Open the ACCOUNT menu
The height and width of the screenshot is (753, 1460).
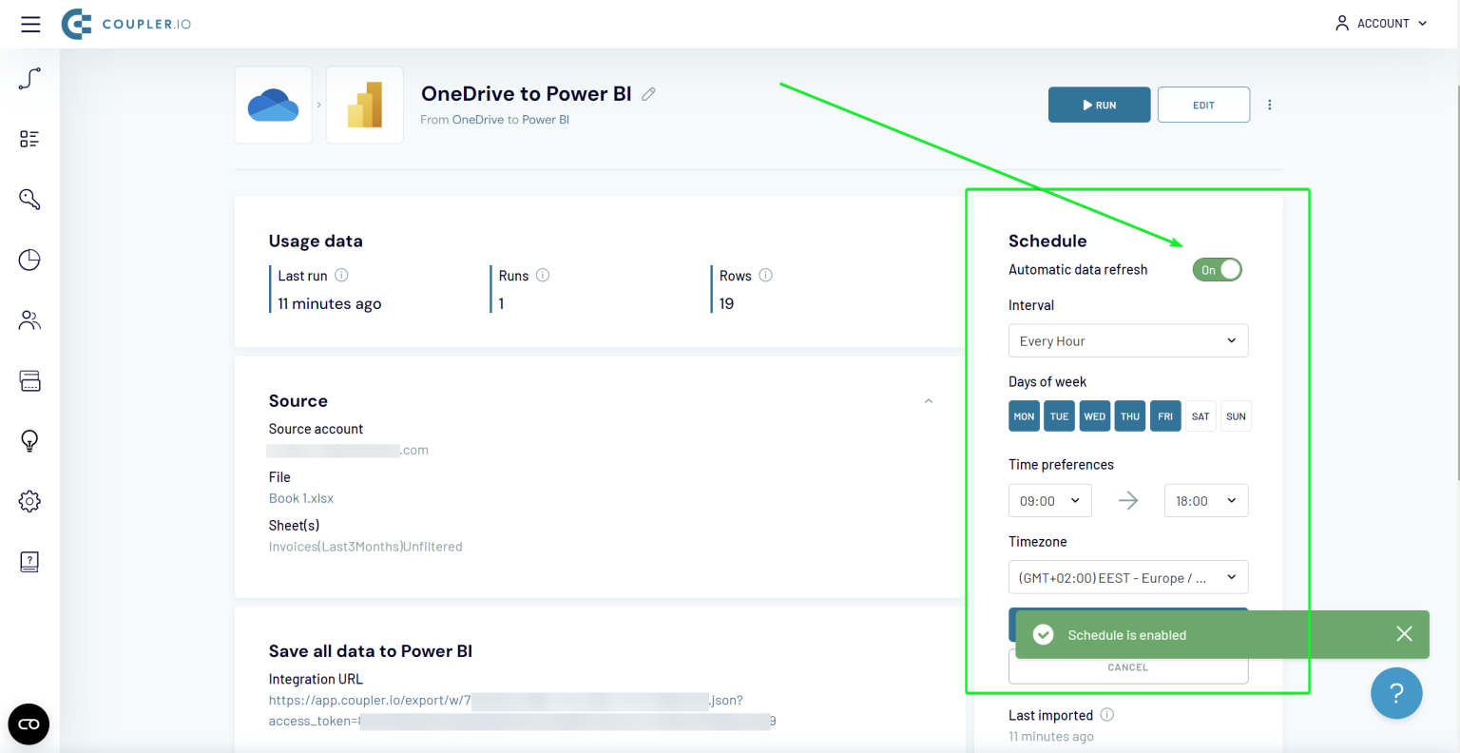tap(1380, 23)
